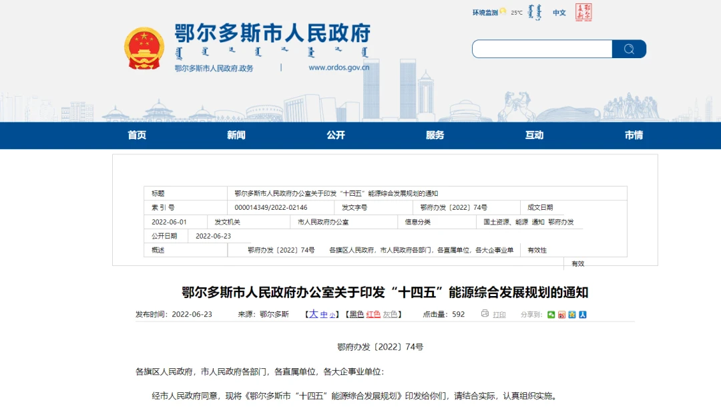721x407 pixels.
Task: Set font size to medium 中
Action: tap(323, 314)
